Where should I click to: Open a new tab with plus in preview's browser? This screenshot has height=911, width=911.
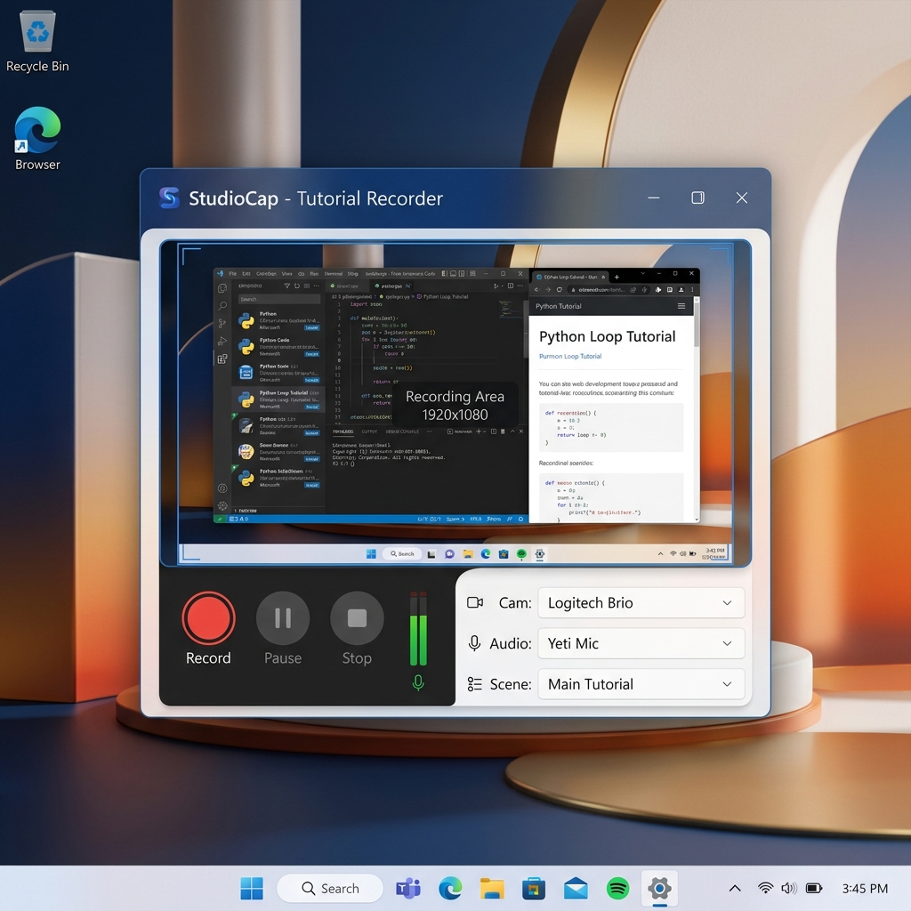pos(617,278)
